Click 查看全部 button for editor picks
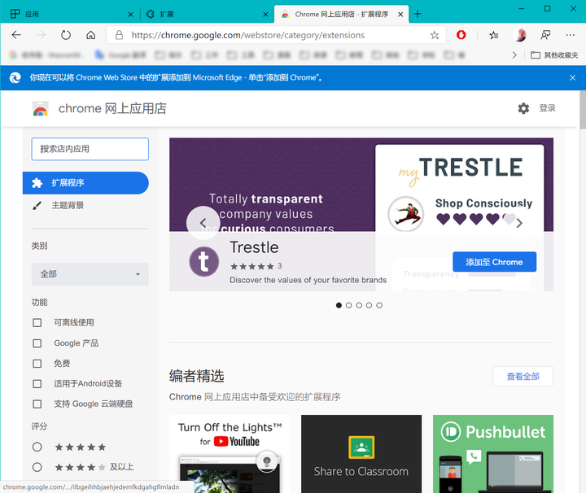 tap(523, 377)
